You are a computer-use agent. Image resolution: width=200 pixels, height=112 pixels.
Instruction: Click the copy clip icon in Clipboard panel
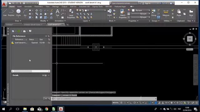(x=184, y=14)
